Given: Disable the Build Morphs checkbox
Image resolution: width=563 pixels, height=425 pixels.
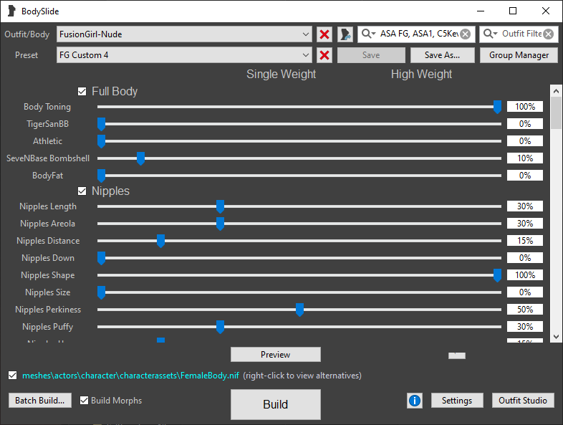Looking at the screenshot, I should 84,401.
